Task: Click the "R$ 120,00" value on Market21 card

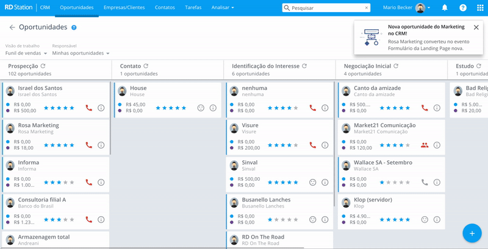Action: tap(361, 148)
